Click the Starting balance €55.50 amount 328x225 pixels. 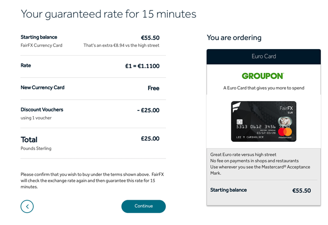pos(150,38)
